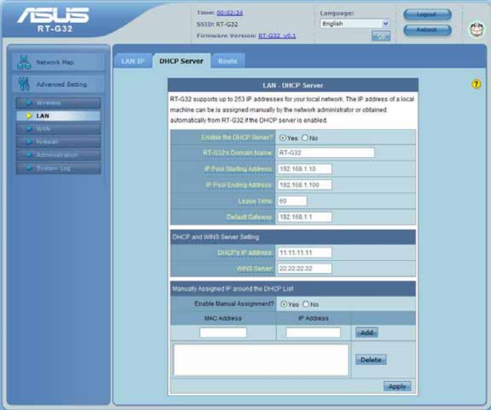Click the IP Pool Ending Address label
This screenshot has width=491, height=410.
(239, 185)
